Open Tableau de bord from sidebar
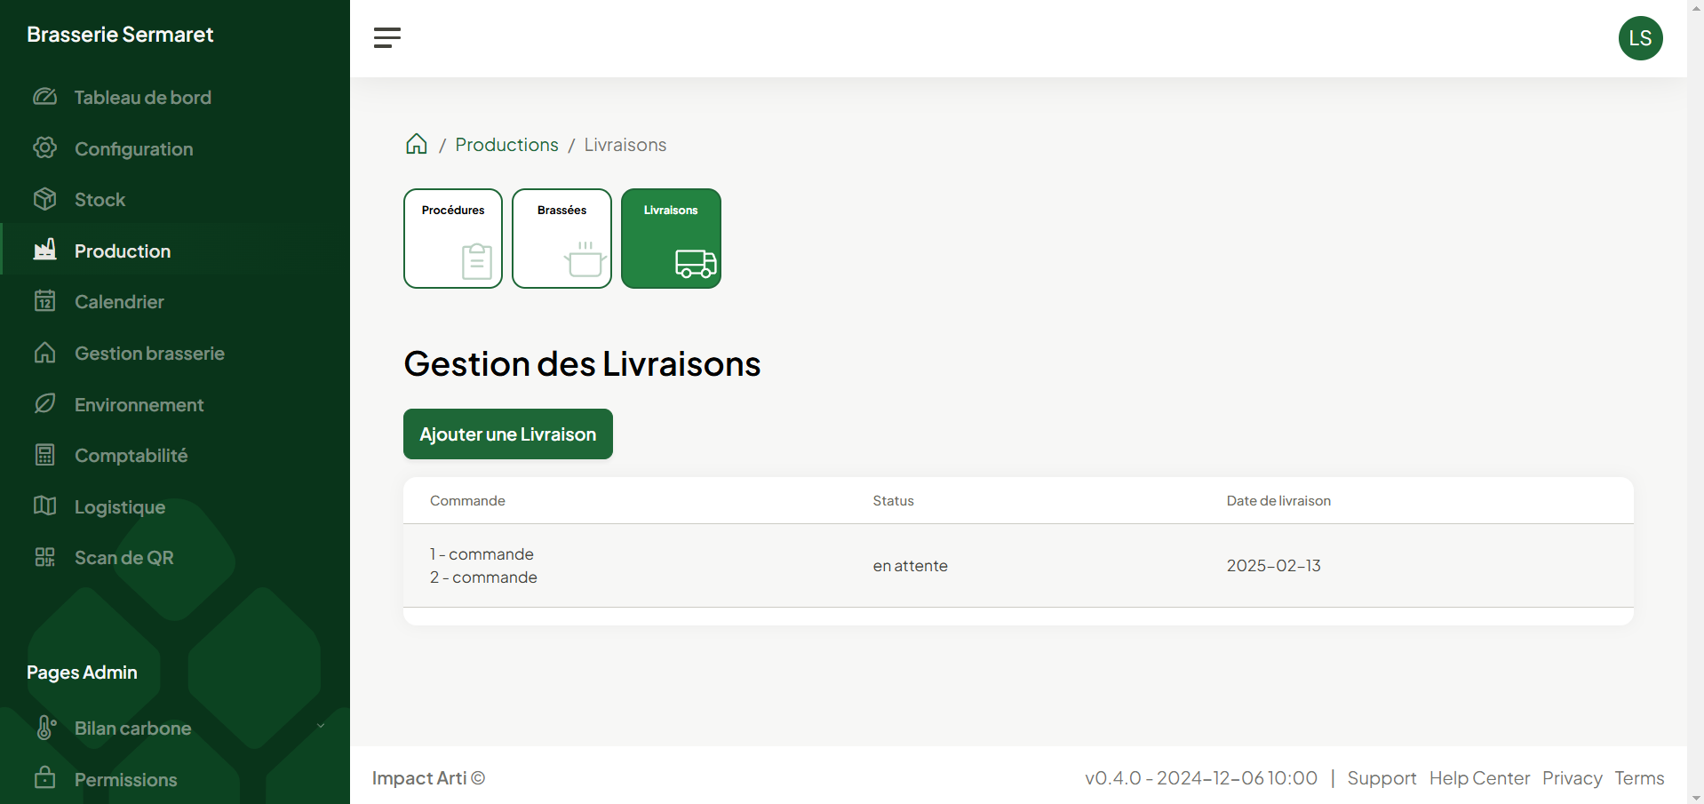 [x=142, y=98]
